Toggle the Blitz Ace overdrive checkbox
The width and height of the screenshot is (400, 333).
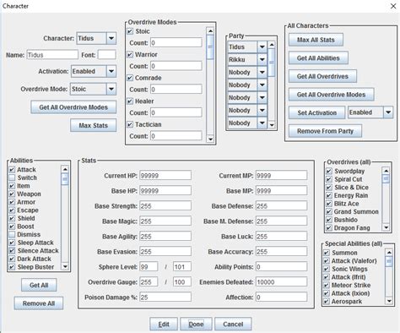coord(329,204)
